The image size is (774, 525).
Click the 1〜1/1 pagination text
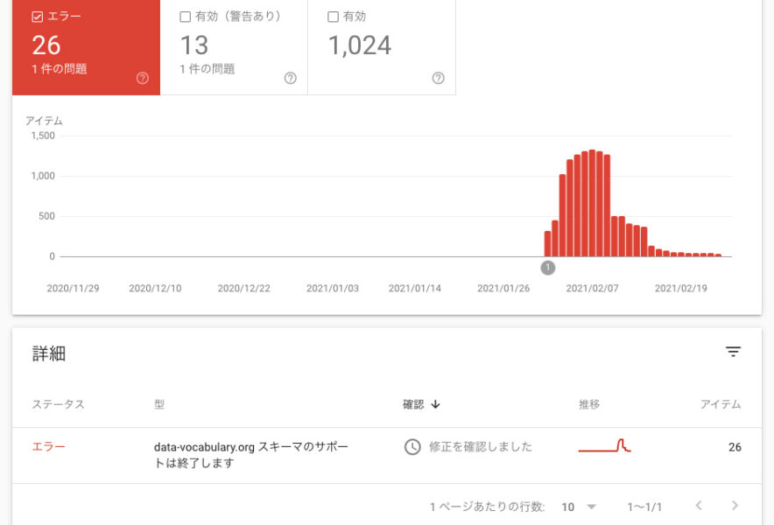coord(644,507)
